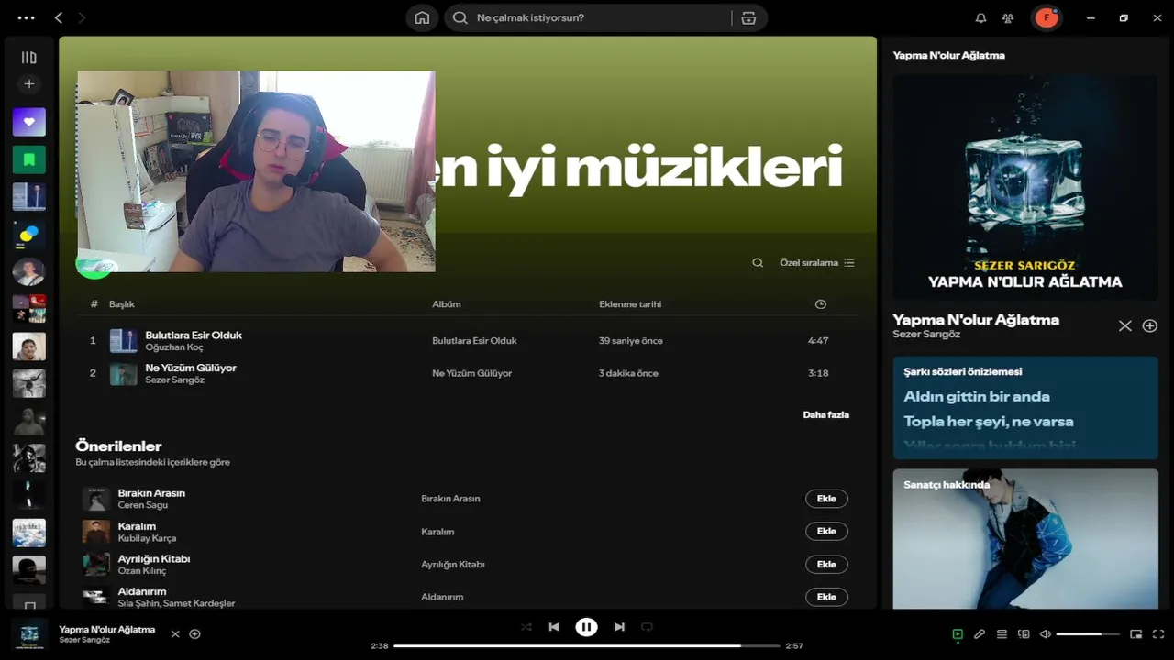Click the X icon in the bottom bar
The image size is (1174, 660).
pos(175,633)
